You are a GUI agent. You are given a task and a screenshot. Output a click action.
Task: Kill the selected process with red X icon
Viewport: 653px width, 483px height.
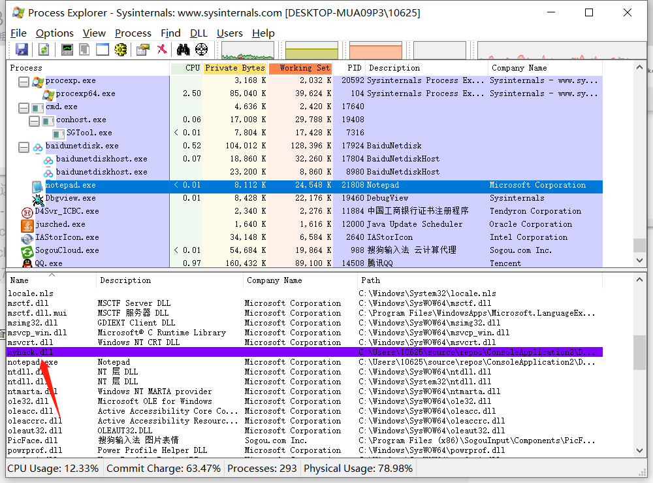tap(162, 49)
